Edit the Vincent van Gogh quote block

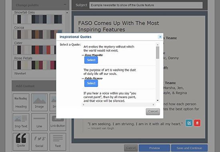click(189, 123)
